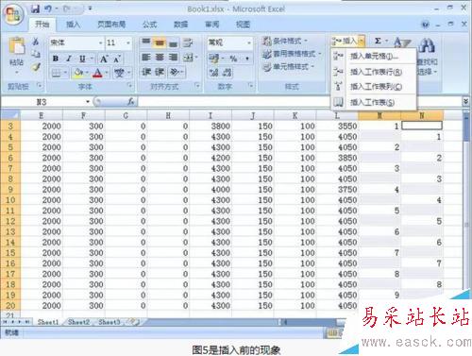Screen dimensions: 472x356
Task: Cut the selection with scissors icon
Action: click(36, 42)
